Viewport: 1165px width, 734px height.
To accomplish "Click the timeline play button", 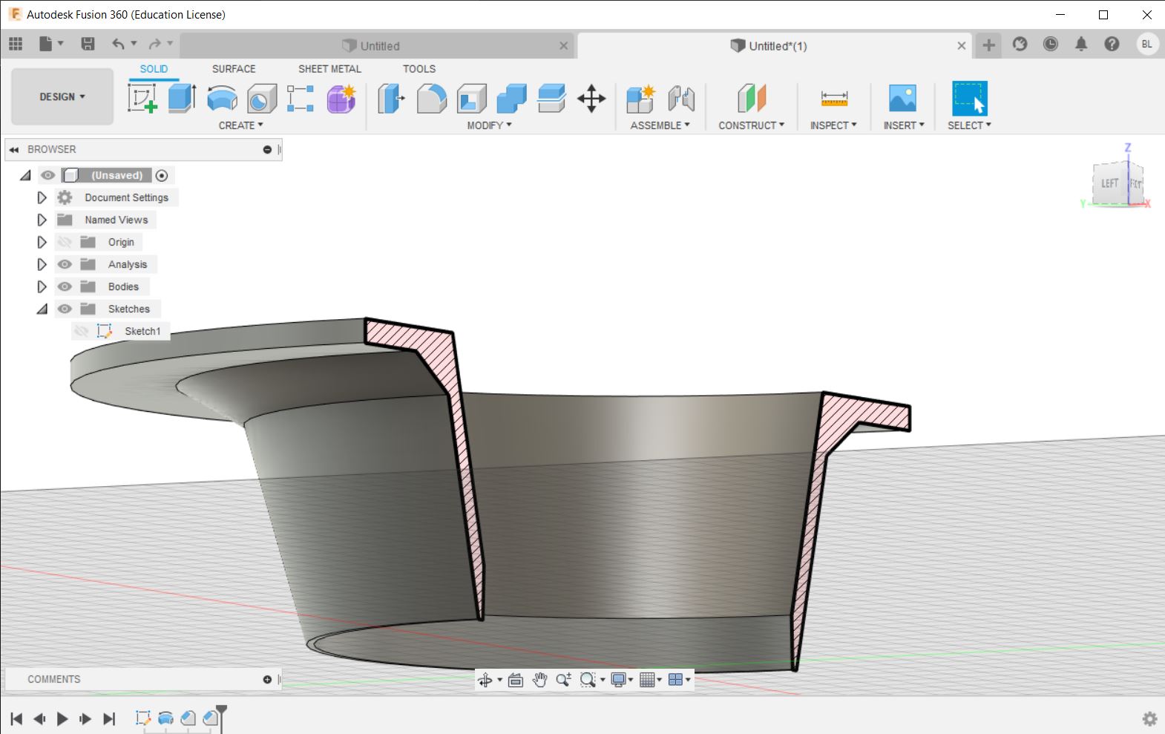I will 62,718.
